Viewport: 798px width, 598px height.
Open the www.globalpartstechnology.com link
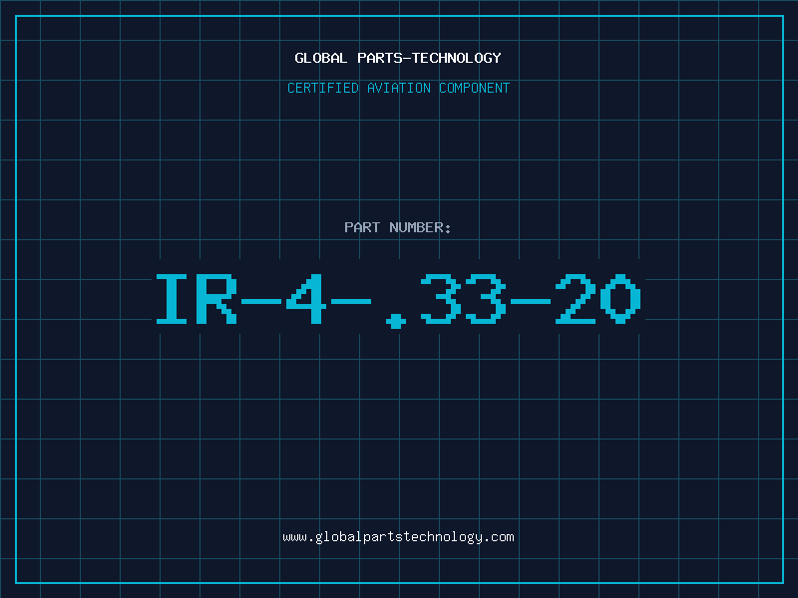(x=398, y=537)
